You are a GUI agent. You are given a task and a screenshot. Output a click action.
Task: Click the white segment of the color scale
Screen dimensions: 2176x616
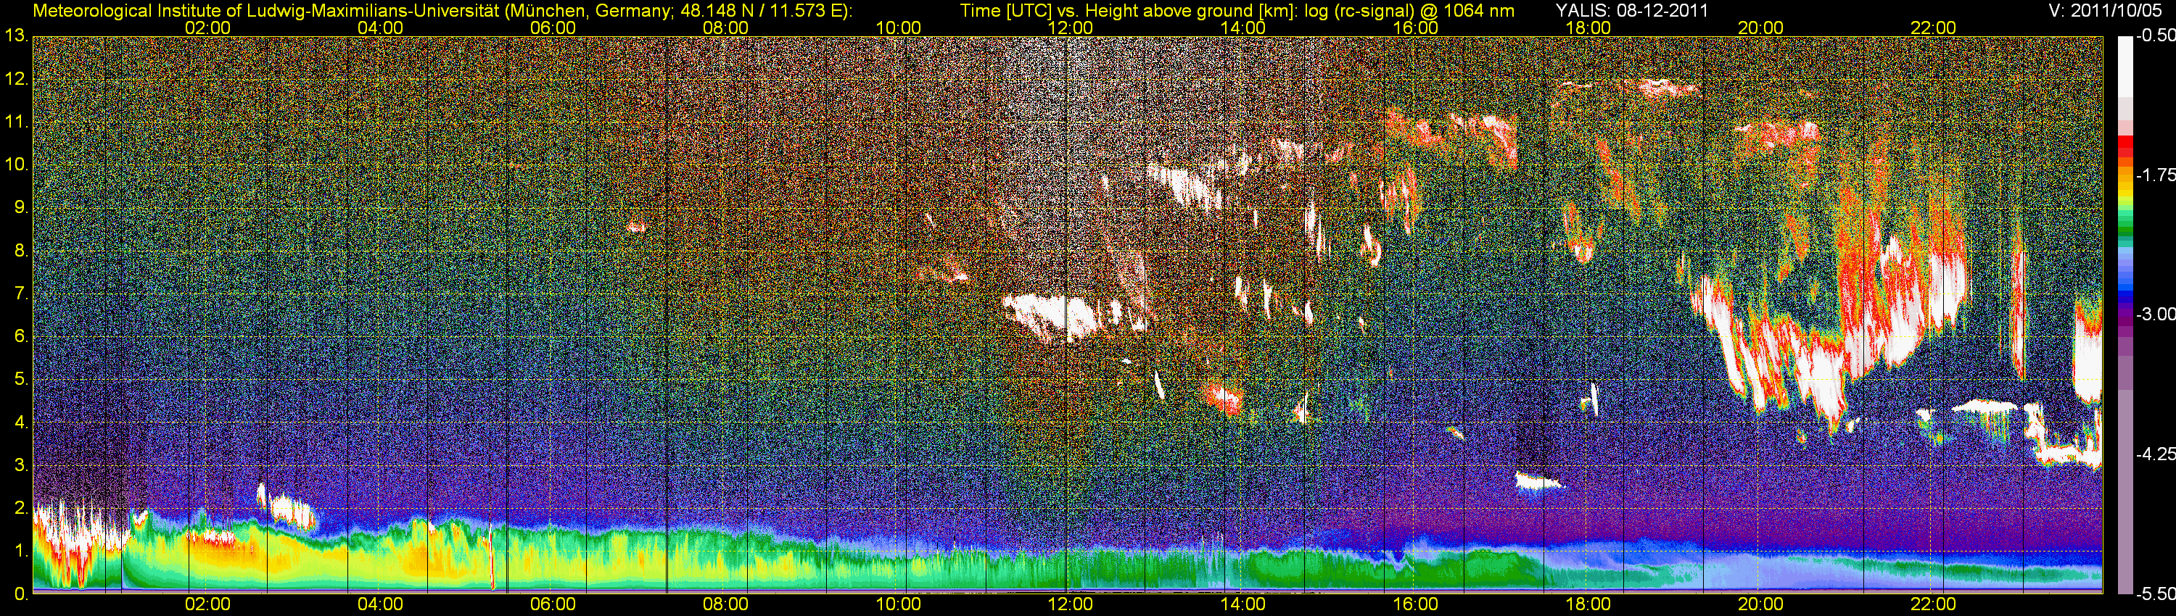point(2125,66)
